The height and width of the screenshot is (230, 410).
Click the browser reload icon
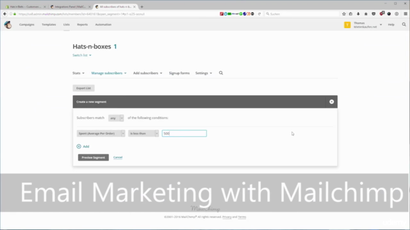(x=259, y=14)
